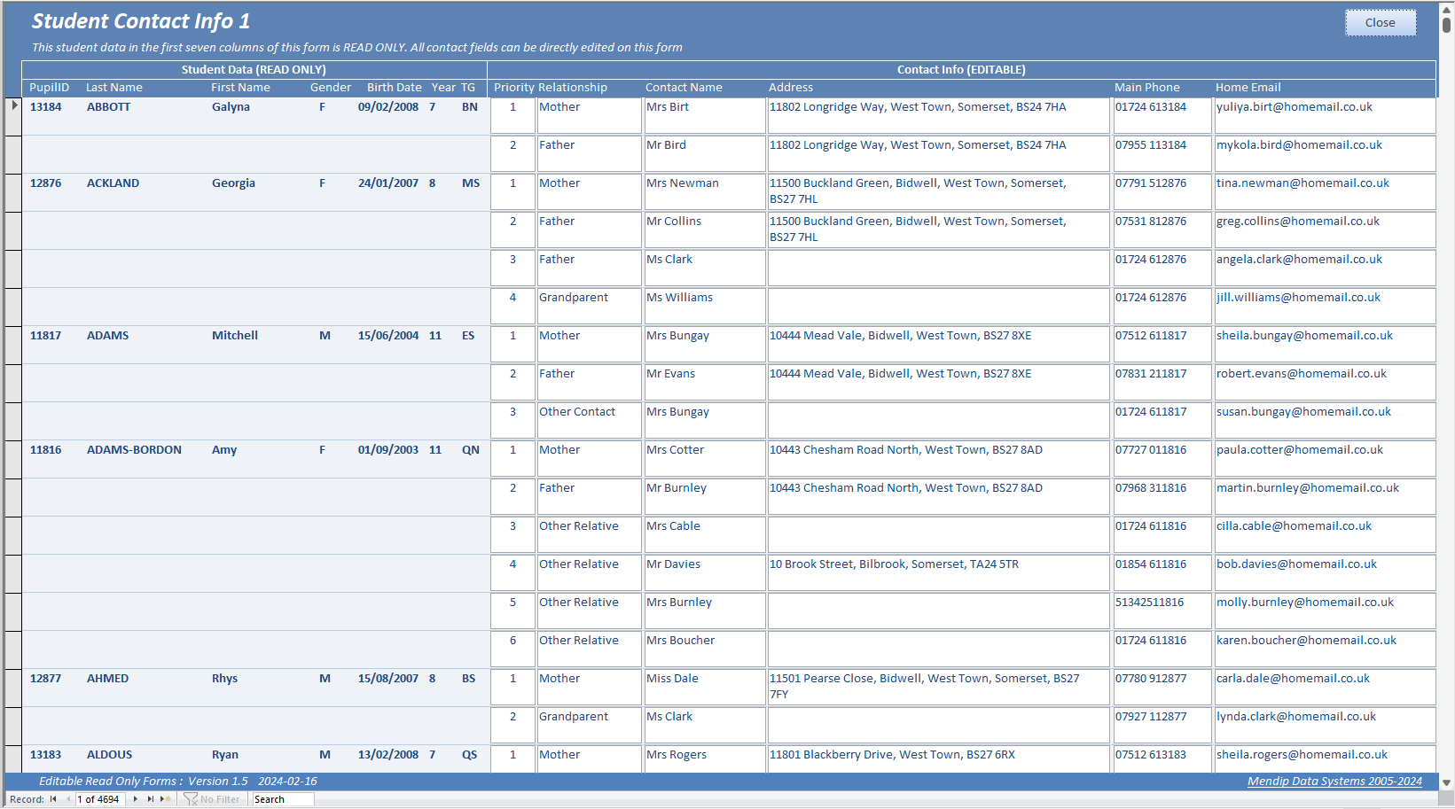The image size is (1455, 809).
Task: Click address 11501 Pearse Close field
Action: tap(939, 688)
